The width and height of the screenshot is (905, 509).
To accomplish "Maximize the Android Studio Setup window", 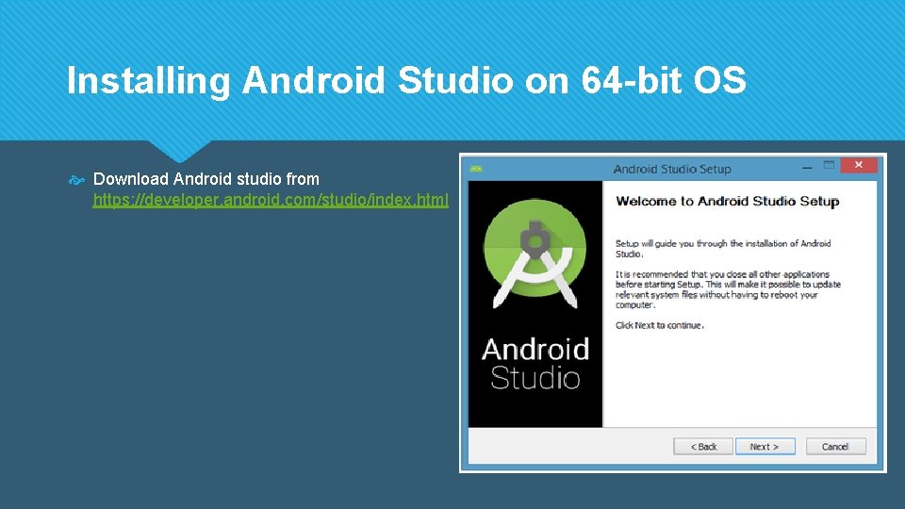I will 829,165.
